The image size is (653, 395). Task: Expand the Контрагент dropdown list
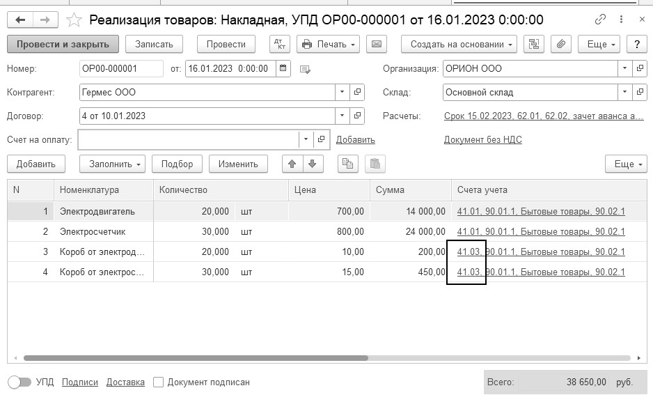(342, 92)
